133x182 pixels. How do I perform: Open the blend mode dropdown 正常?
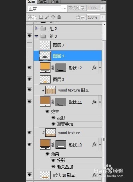pos(47,8)
